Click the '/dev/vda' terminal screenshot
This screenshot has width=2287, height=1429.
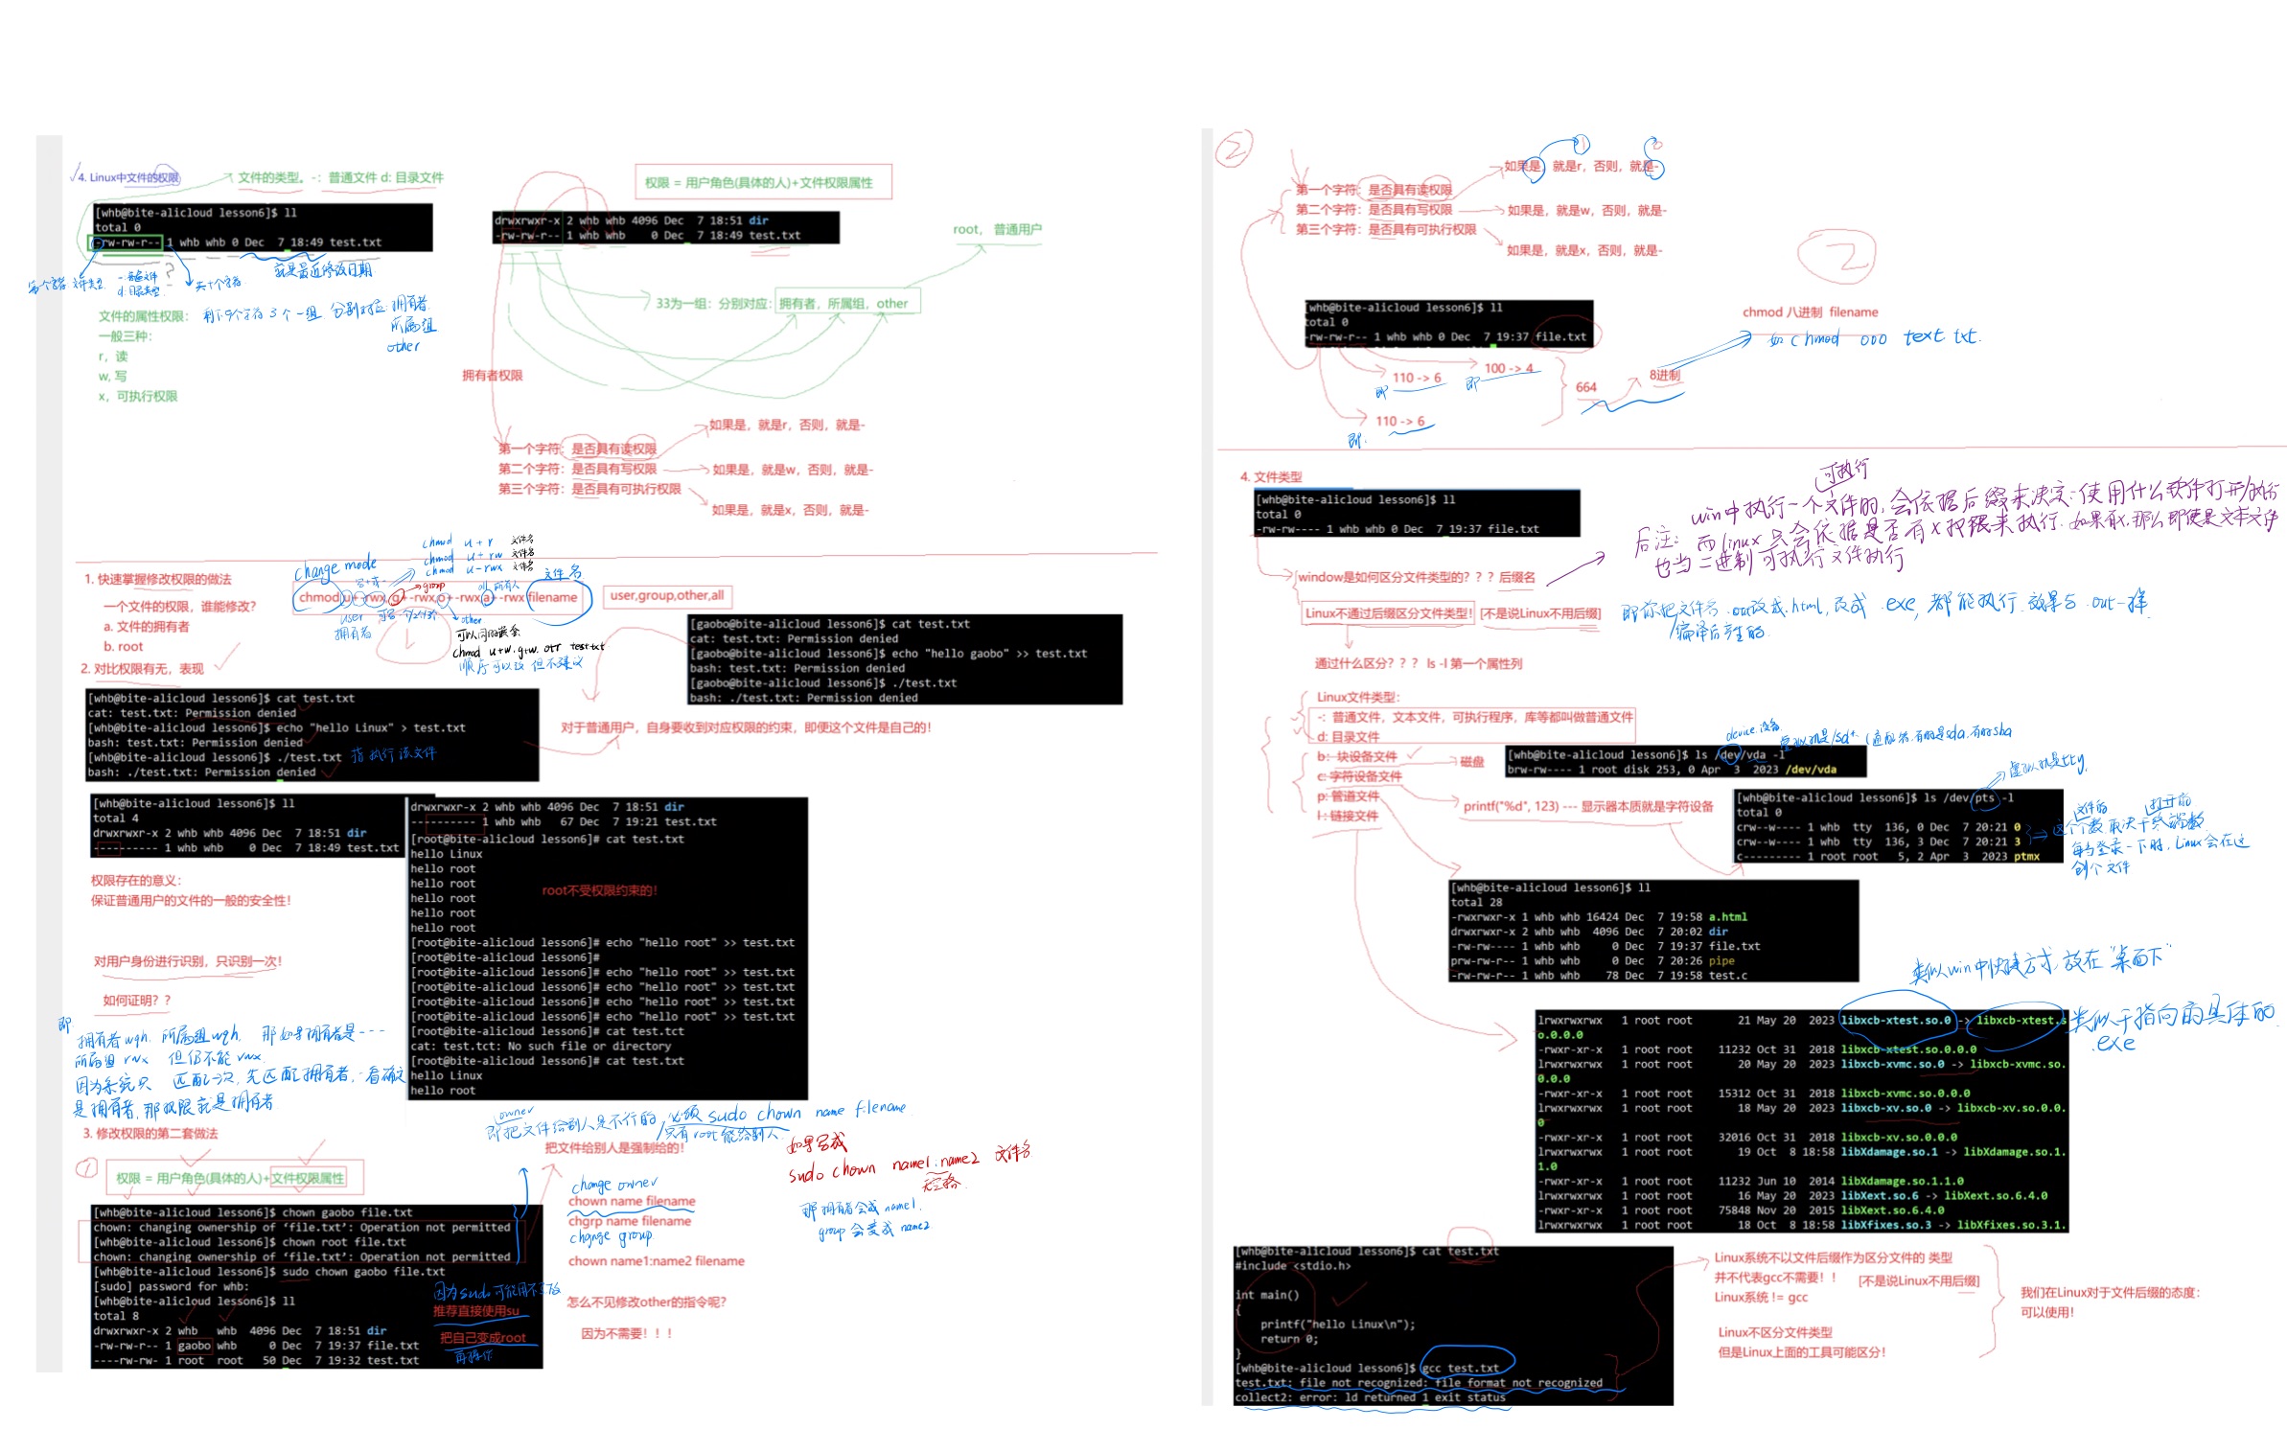pyautogui.click(x=1684, y=762)
